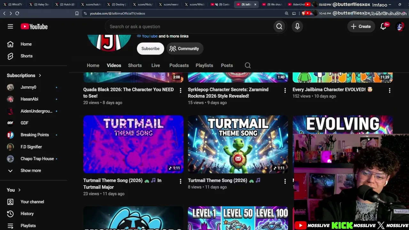Open the notifications bell

tap(383, 27)
